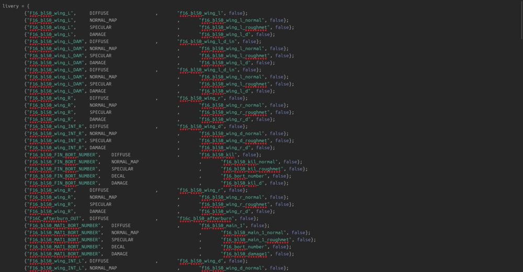
Task: Click NORMAL_MAP on the F16_bl50_FIN_BORT_NUMBER line
Action: pos(125,162)
